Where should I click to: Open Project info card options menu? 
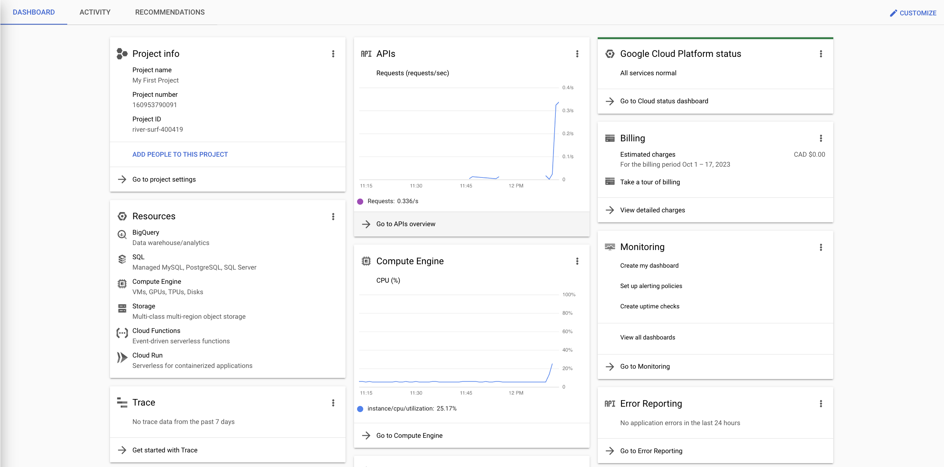pyautogui.click(x=333, y=54)
